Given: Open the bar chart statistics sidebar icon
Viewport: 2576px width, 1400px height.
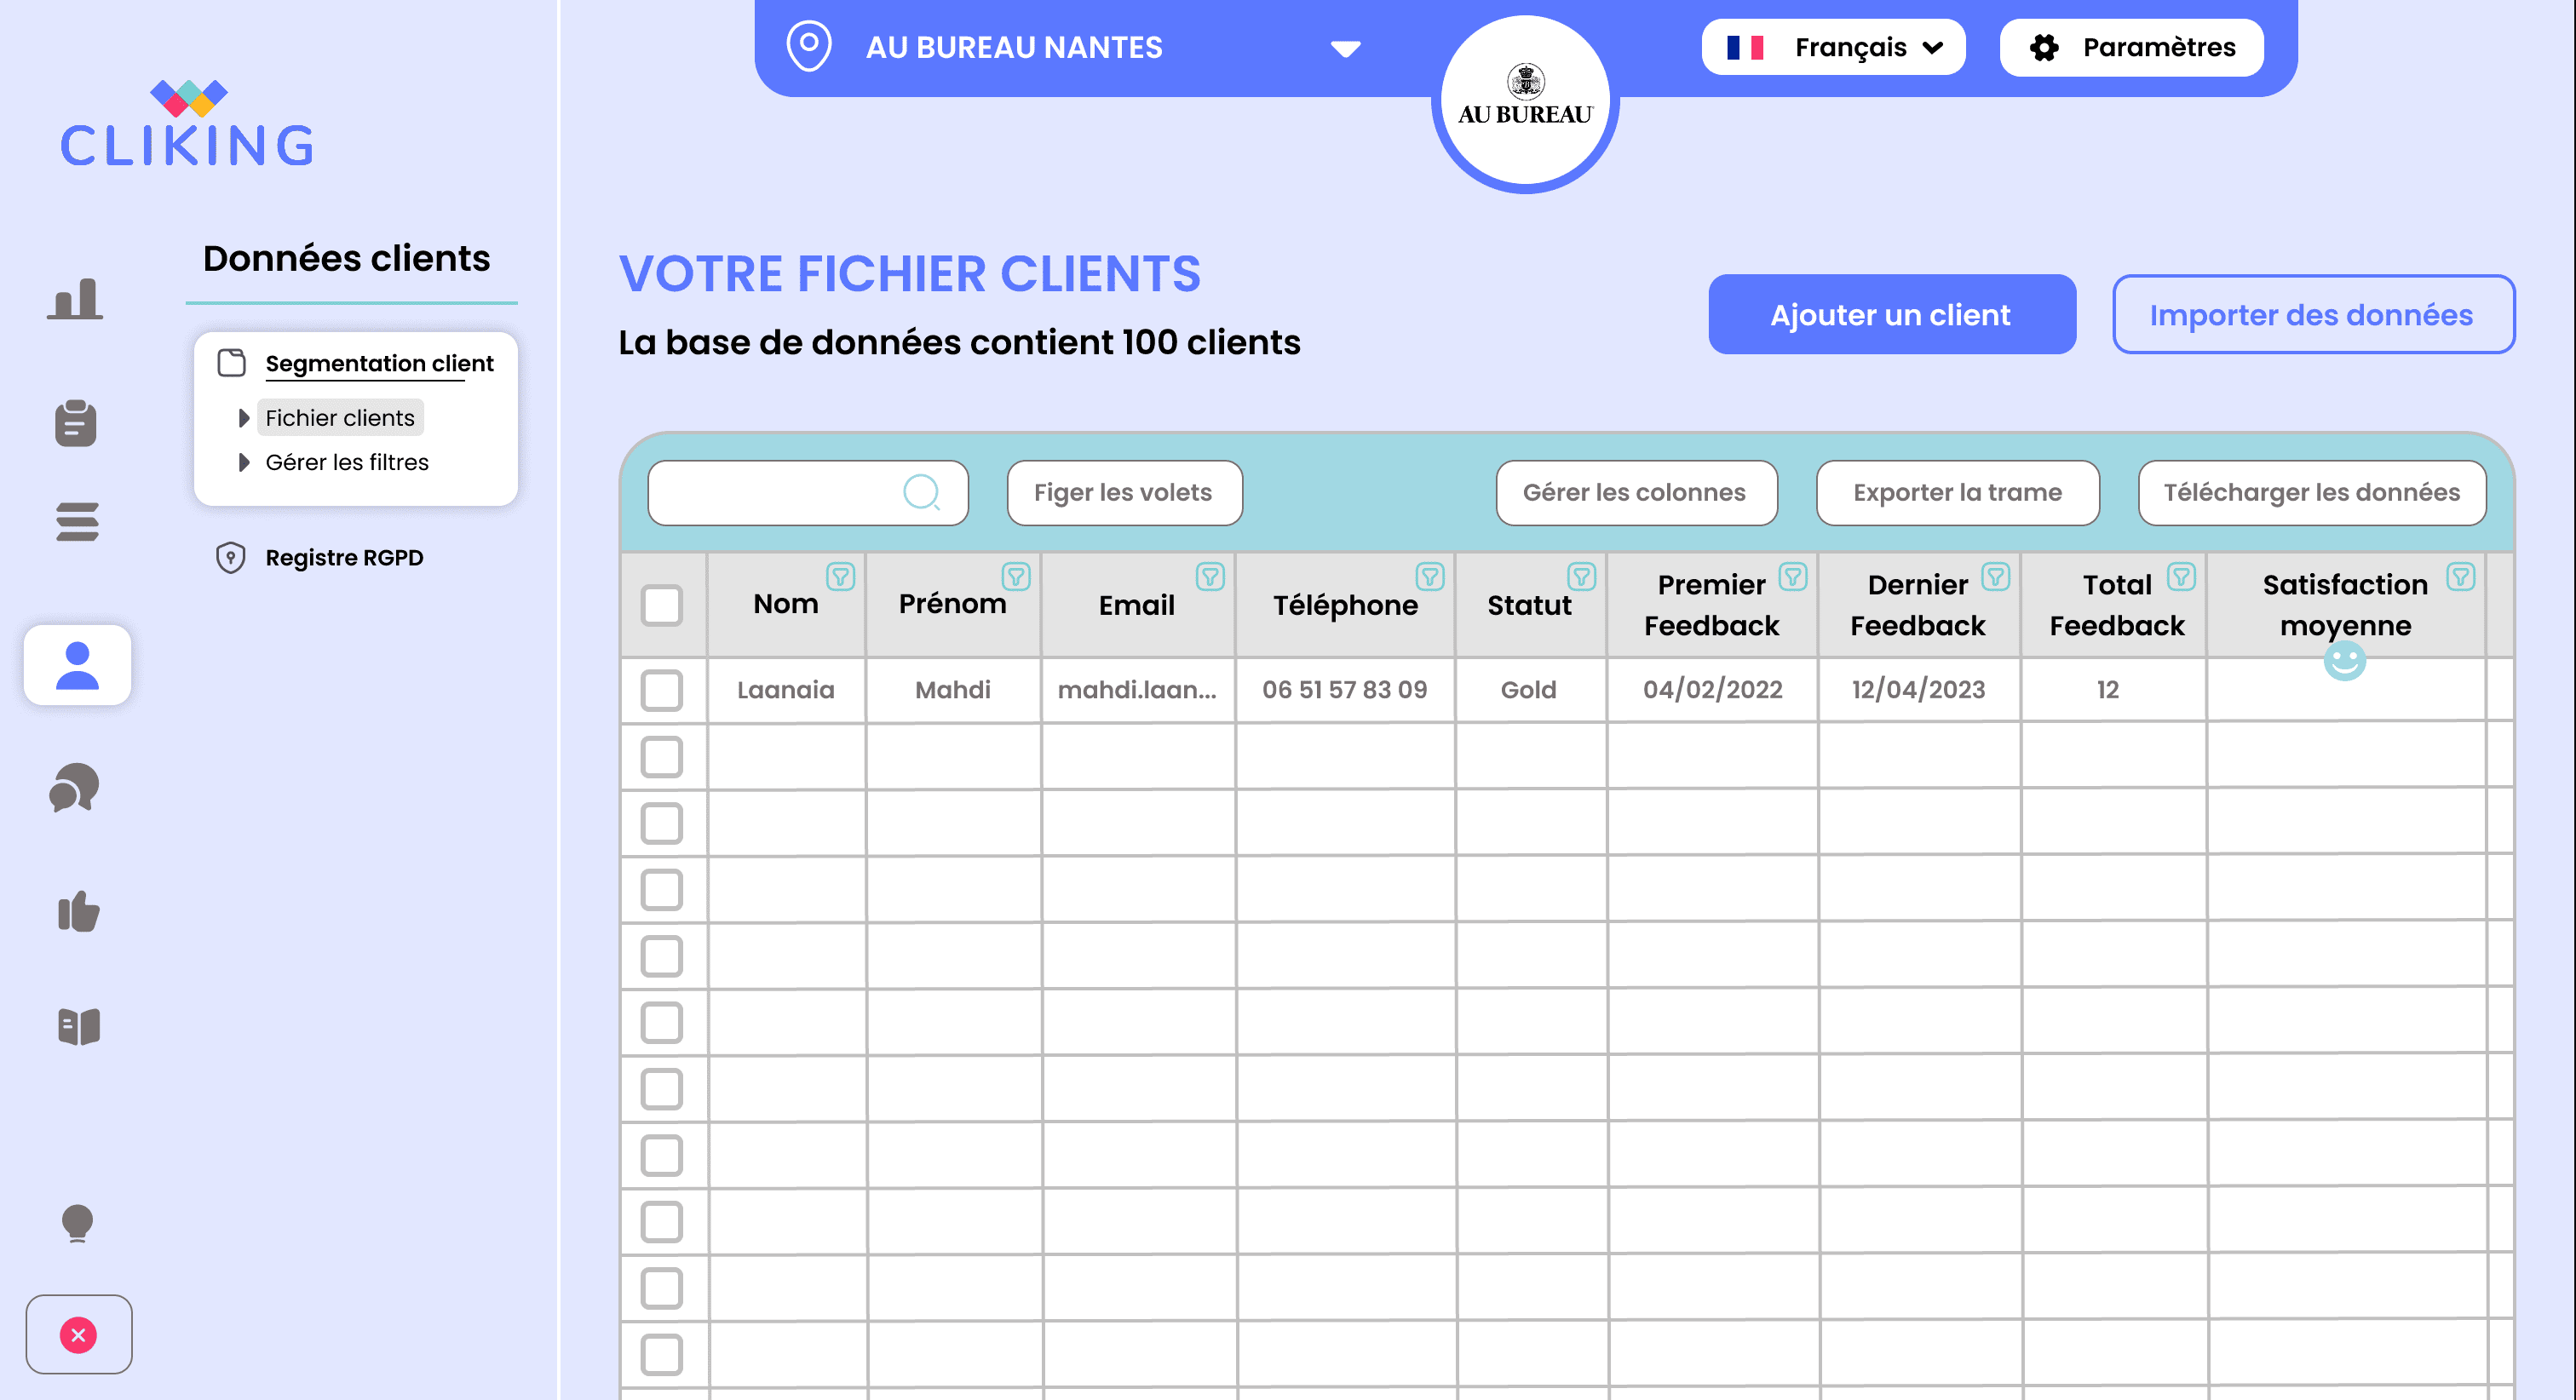Looking at the screenshot, I should pos(75,298).
